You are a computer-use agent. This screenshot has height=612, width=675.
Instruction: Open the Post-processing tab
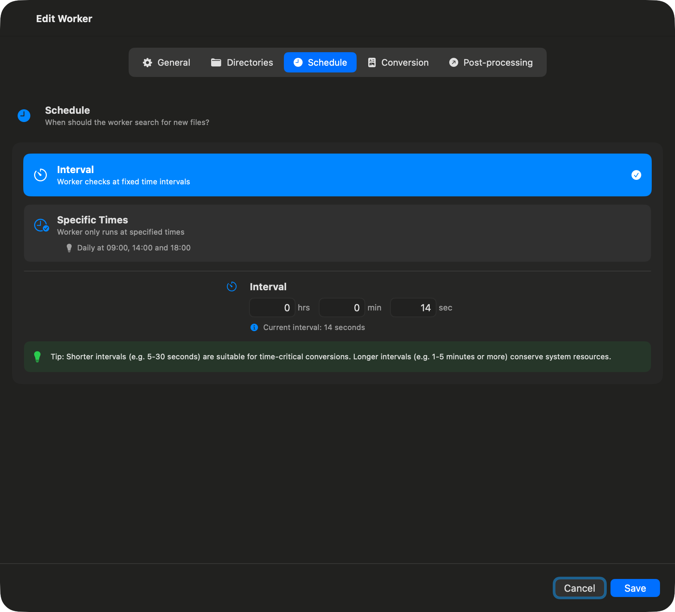(x=490, y=62)
